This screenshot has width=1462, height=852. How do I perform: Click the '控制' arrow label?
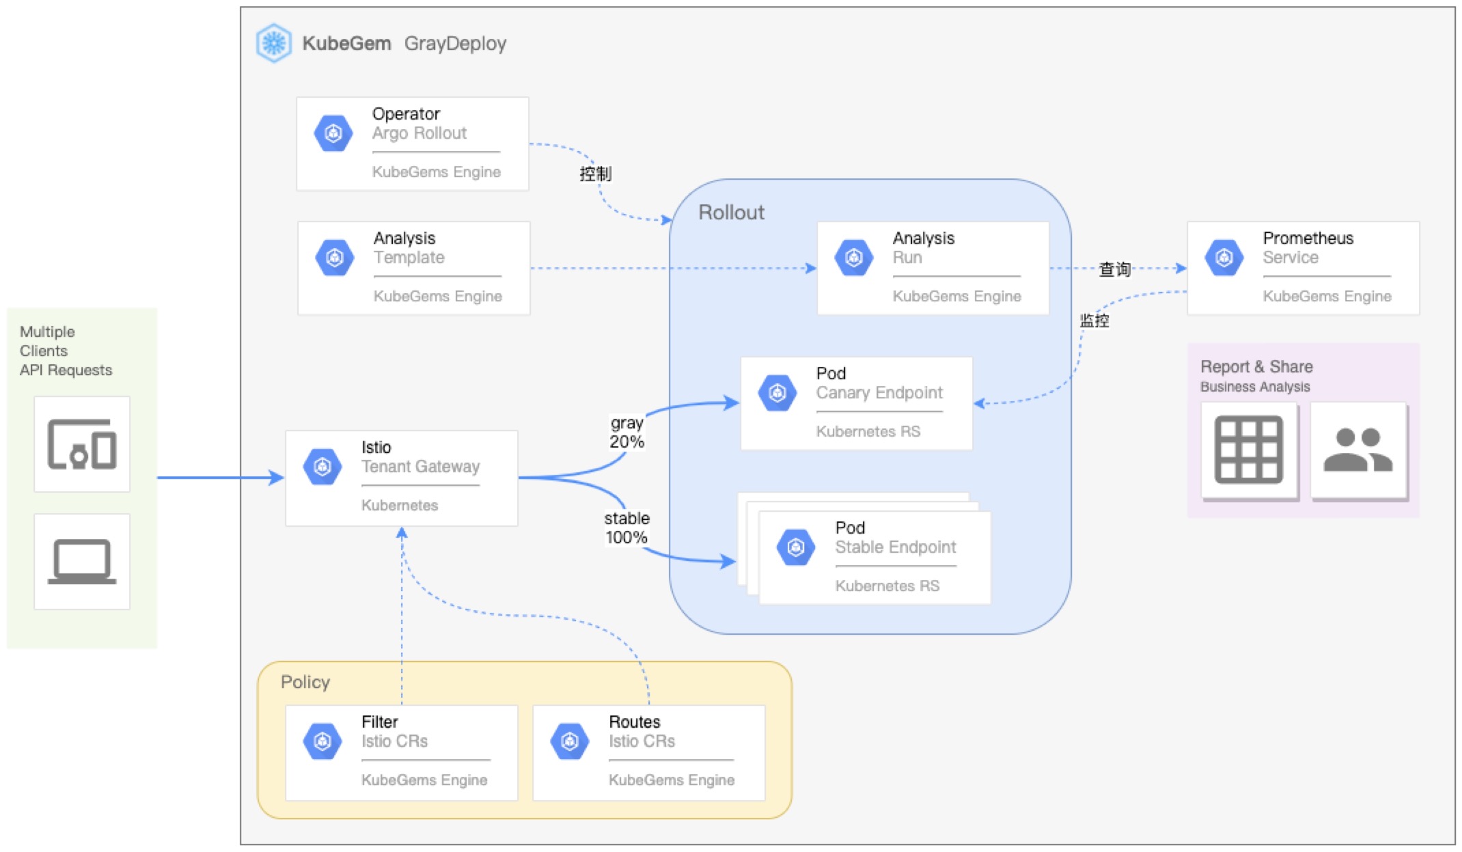596,174
